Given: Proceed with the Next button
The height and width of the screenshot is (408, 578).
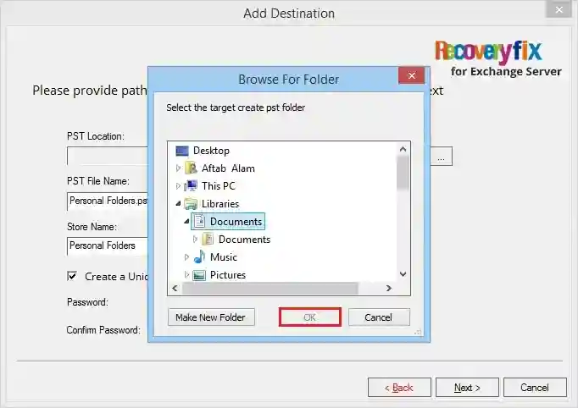Looking at the screenshot, I should [x=467, y=388].
